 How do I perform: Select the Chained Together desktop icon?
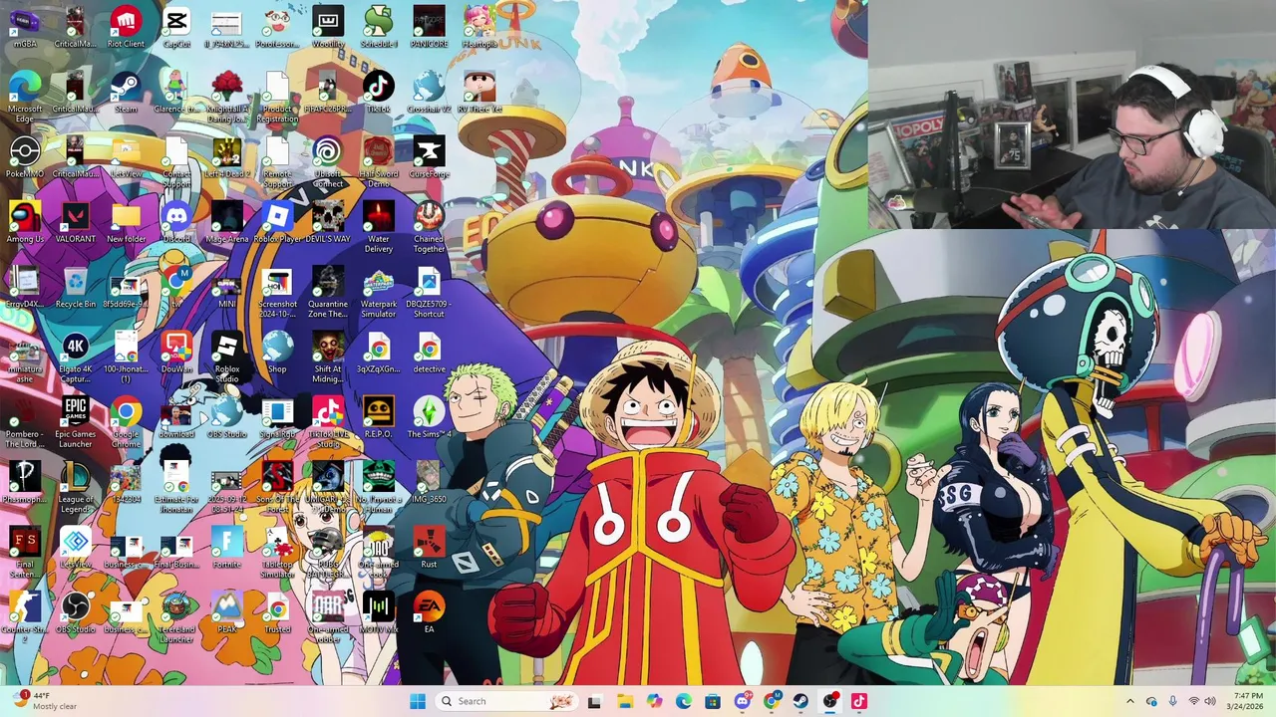429,227
